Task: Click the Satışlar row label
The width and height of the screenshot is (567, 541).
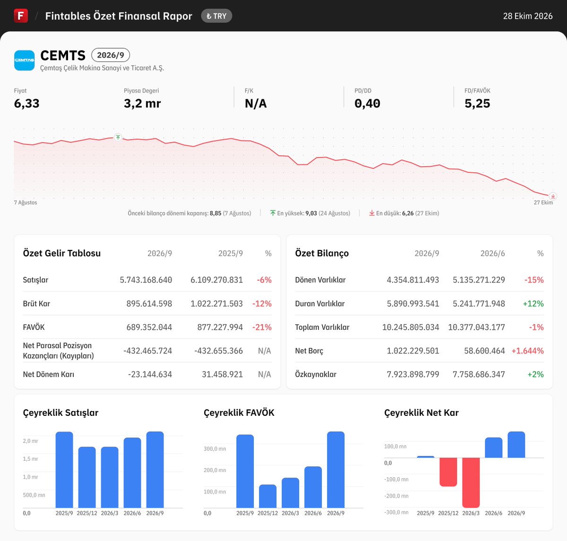Action: pos(35,280)
